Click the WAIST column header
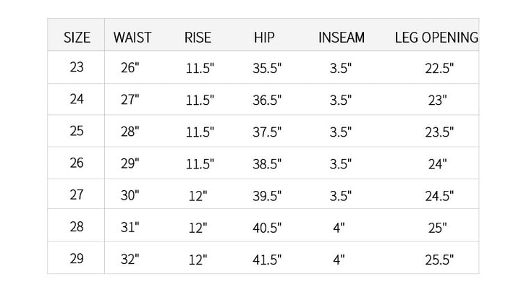 [x=132, y=37]
